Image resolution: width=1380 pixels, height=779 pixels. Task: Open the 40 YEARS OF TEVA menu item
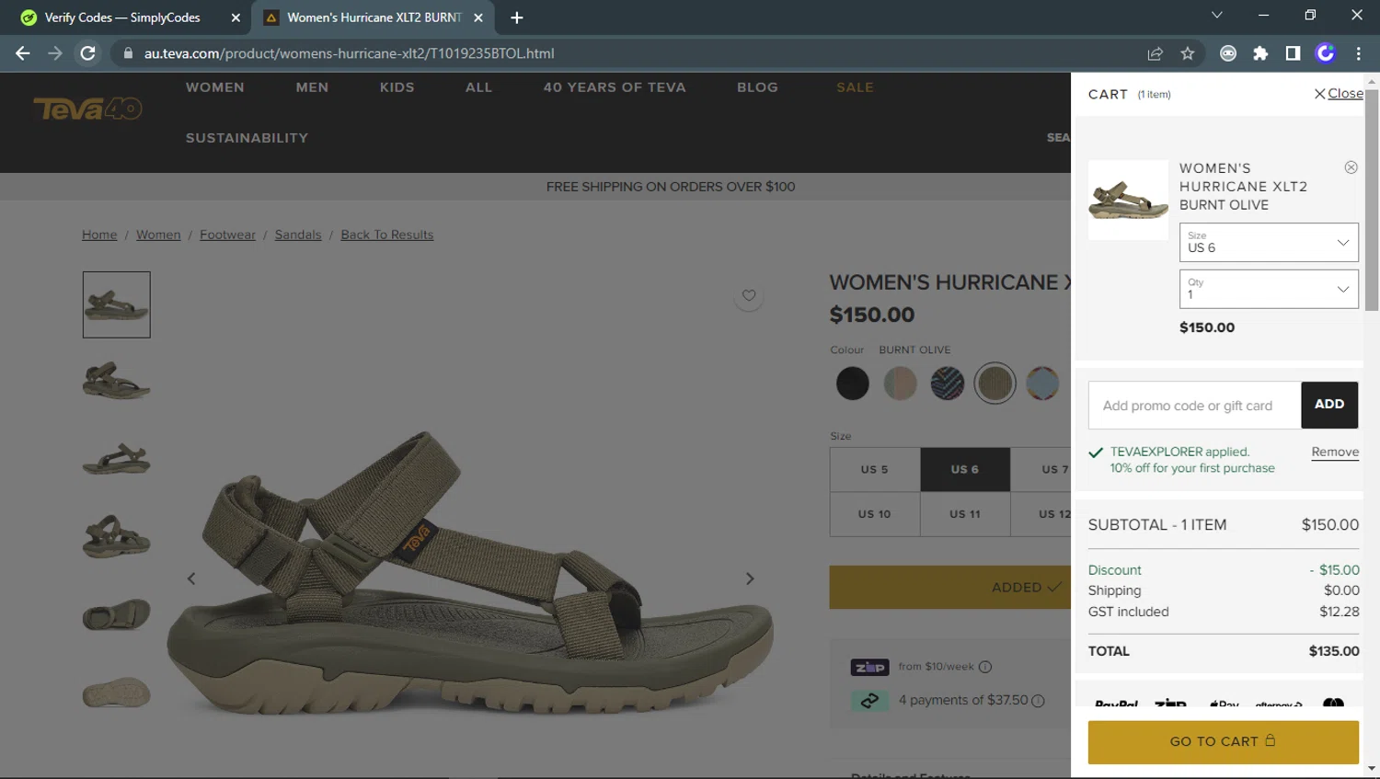tap(615, 87)
